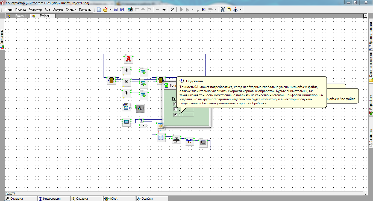373x201 pixels.
Task: Run the project with the play icon
Action: click(181, 10)
